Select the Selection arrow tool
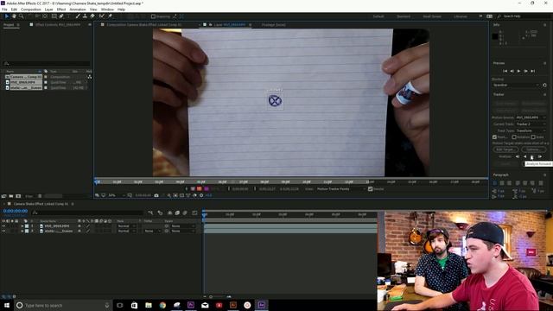The width and height of the screenshot is (553, 311). [x=6, y=16]
